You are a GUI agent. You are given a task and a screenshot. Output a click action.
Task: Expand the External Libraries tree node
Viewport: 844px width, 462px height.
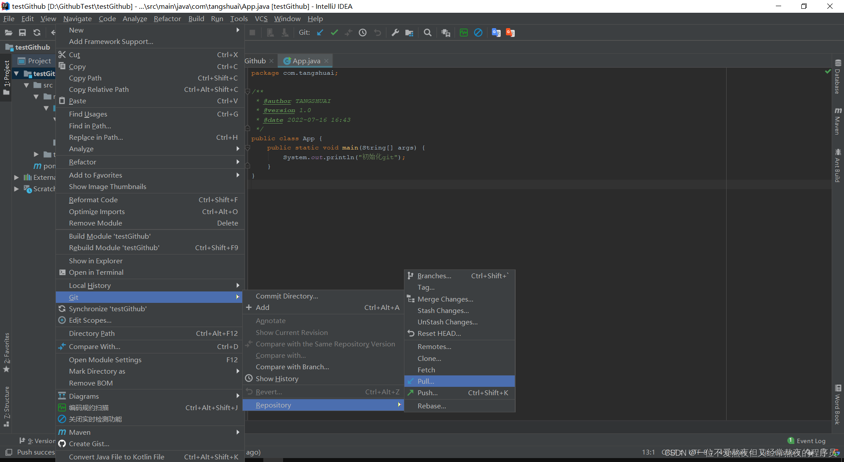click(17, 178)
